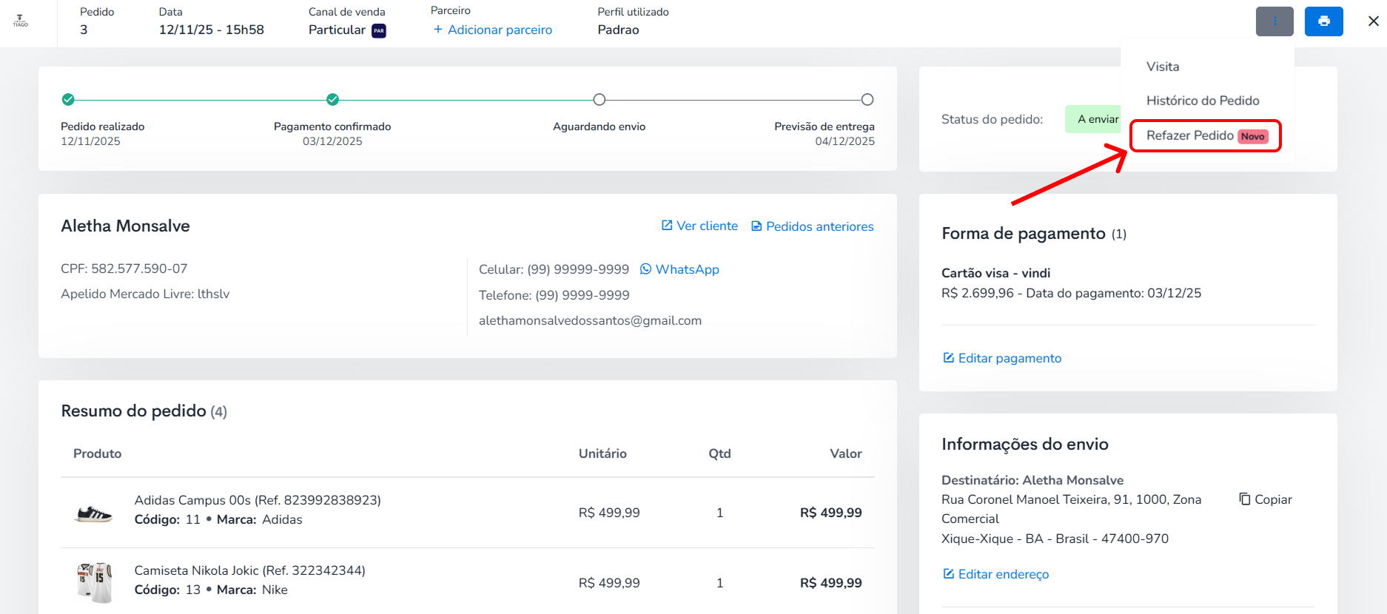The height and width of the screenshot is (614, 1387).
Task: Click the customer name Aletha Monsalve heading
Action: click(x=125, y=226)
